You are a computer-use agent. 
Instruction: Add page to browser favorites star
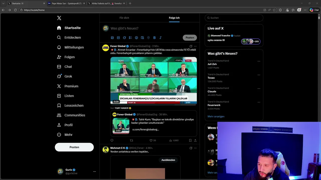pyautogui.click(x=274, y=10)
